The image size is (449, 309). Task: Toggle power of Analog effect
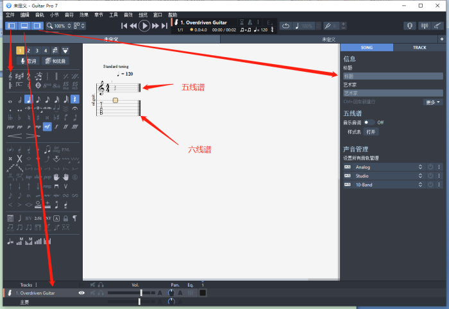(x=430, y=167)
